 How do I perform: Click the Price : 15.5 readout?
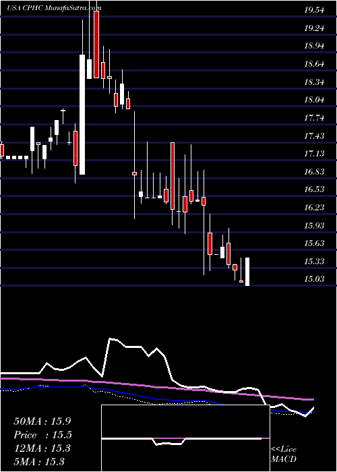[43, 435]
